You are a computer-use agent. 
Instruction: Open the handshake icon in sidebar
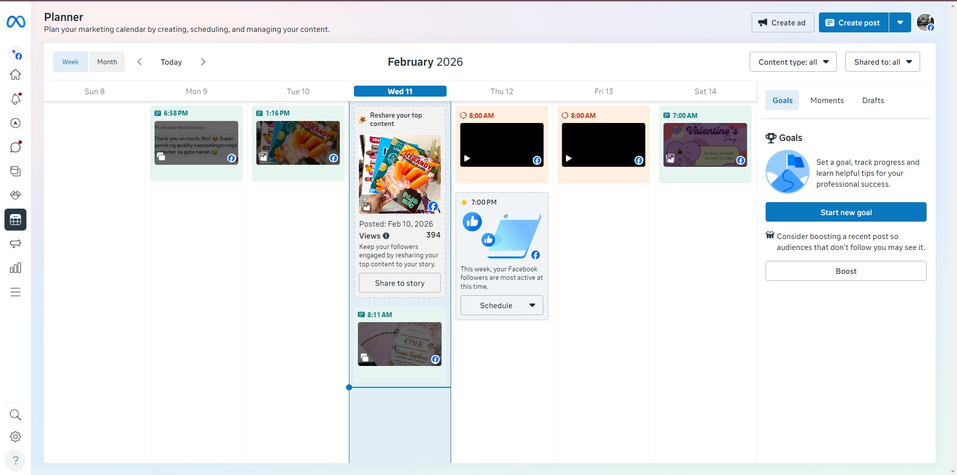[x=15, y=195]
